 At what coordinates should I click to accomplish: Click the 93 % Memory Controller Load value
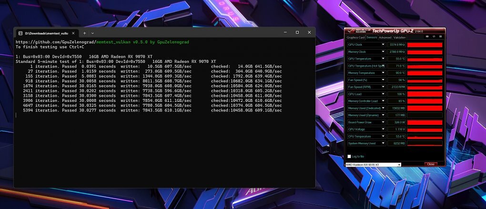click(396, 101)
